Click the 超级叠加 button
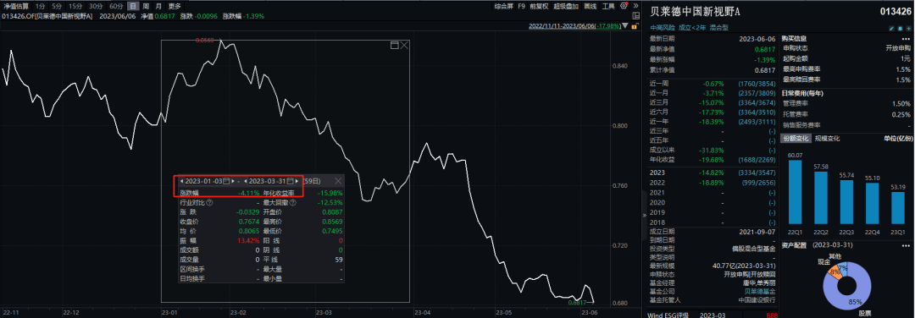Viewport: 915px width, 318px height. pyautogui.click(x=565, y=7)
